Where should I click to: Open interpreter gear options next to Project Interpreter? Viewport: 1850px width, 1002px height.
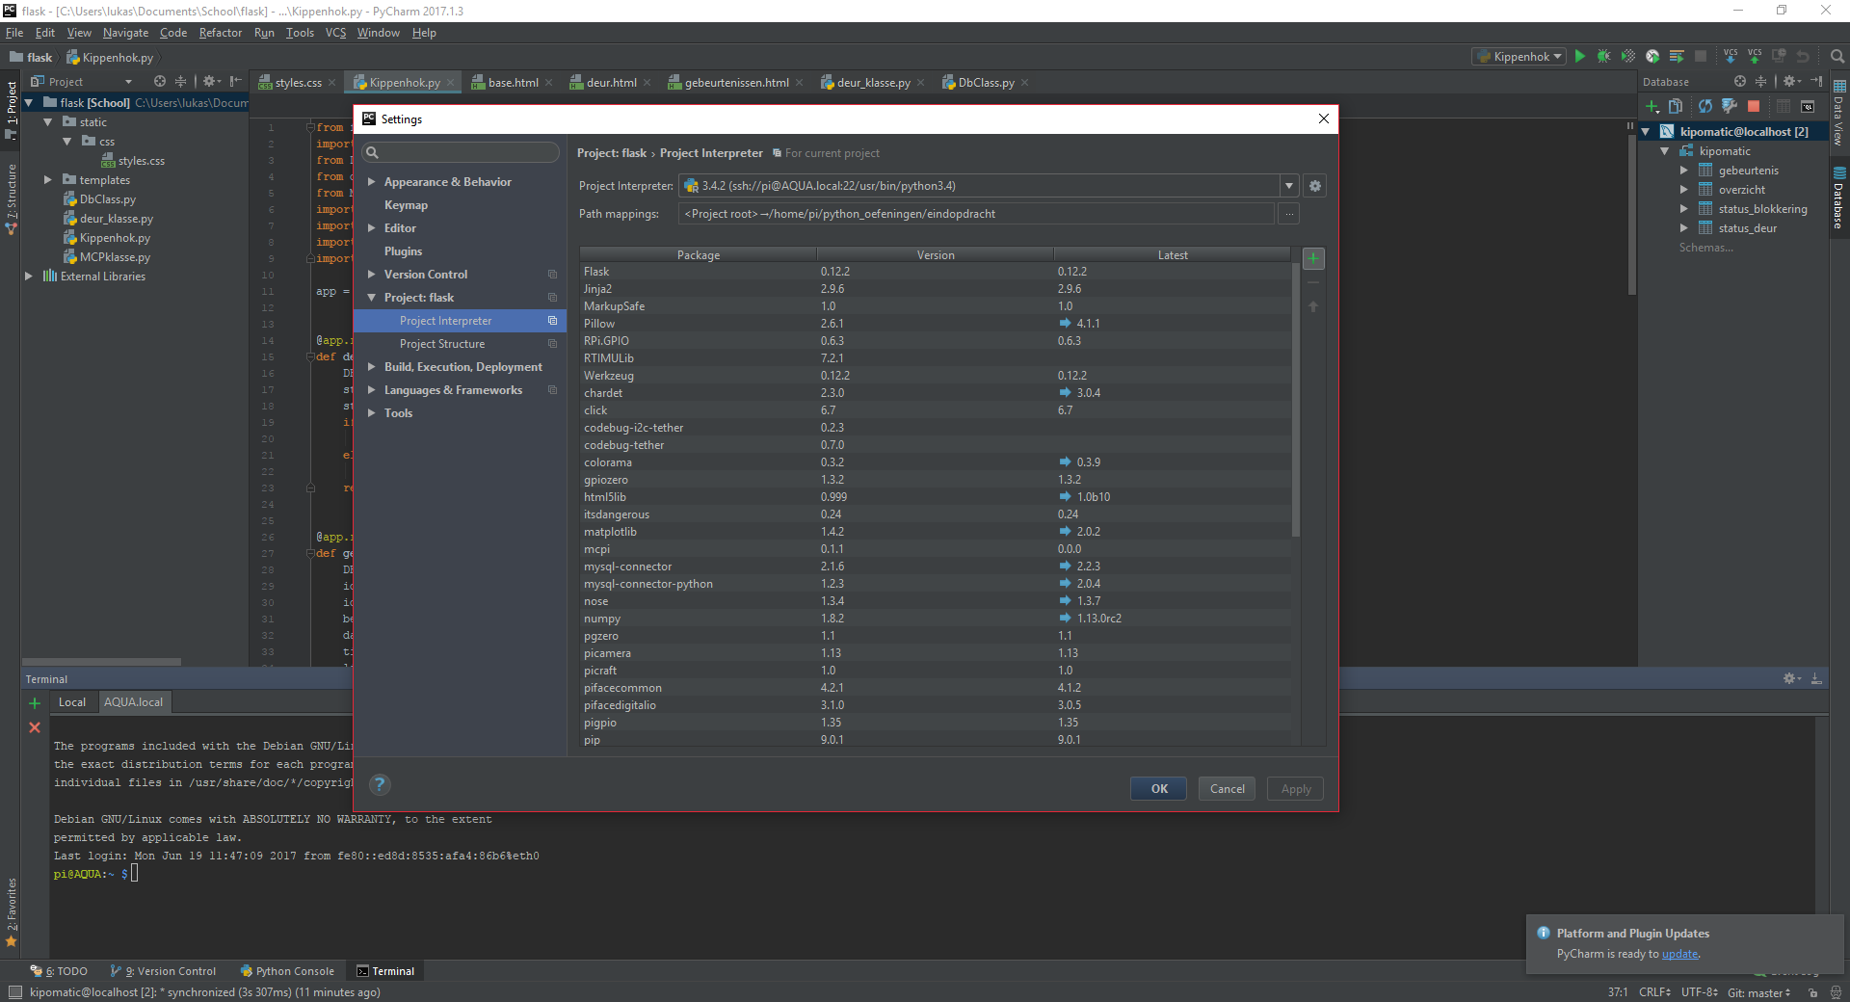(1315, 186)
